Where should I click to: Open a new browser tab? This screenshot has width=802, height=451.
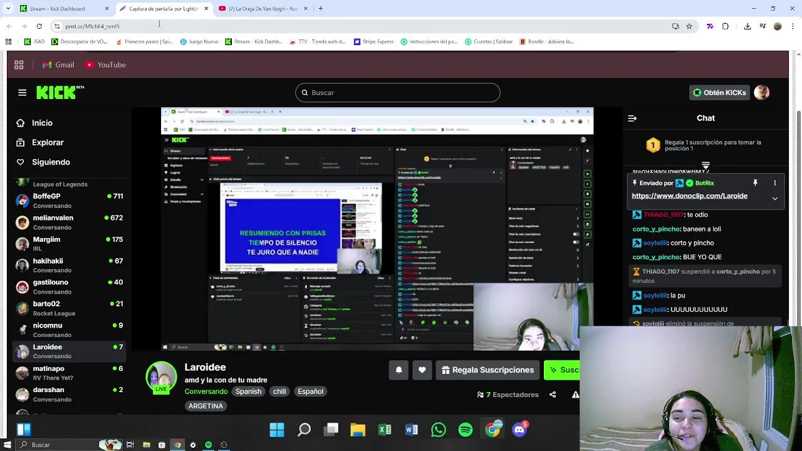[321, 9]
